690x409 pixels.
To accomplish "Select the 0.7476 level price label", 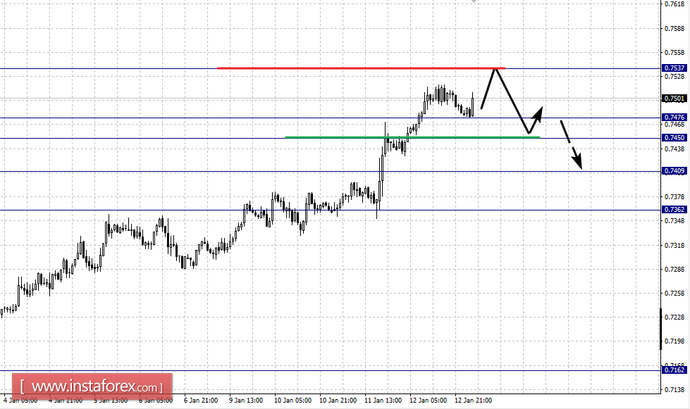I will click(x=674, y=118).
